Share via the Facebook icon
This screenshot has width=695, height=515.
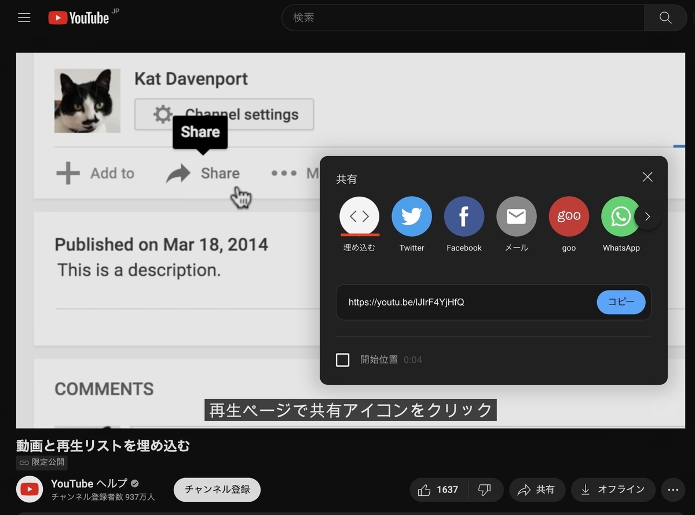pos(464,216)
